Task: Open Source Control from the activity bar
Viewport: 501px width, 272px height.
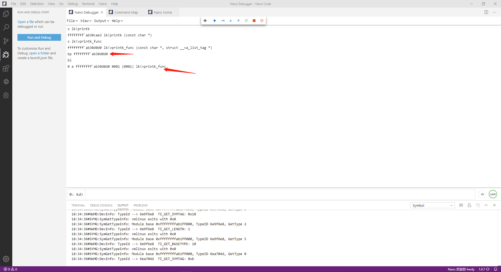Action: (6, 41)
